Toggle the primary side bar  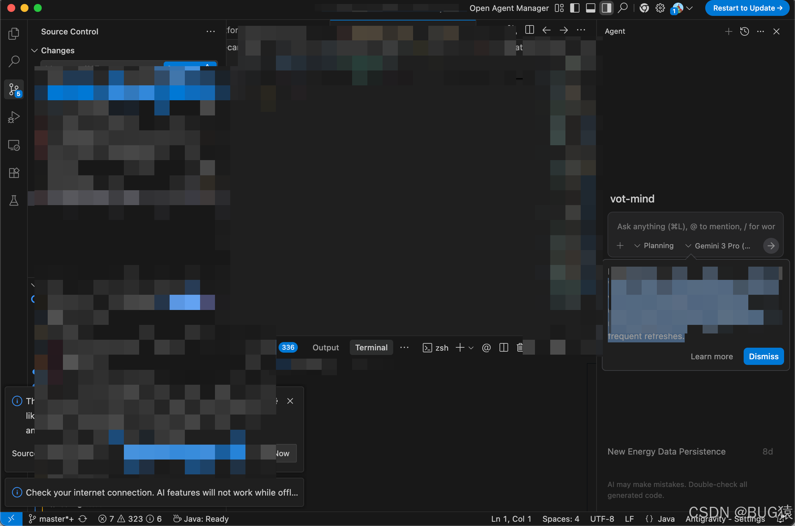[x=575, y=8]
